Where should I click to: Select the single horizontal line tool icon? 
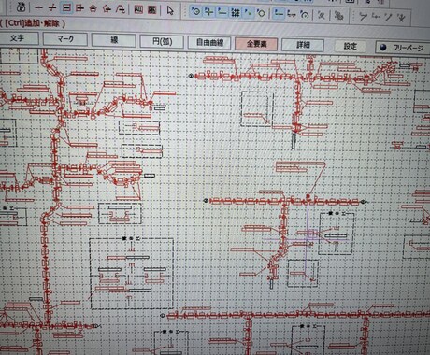38,7
